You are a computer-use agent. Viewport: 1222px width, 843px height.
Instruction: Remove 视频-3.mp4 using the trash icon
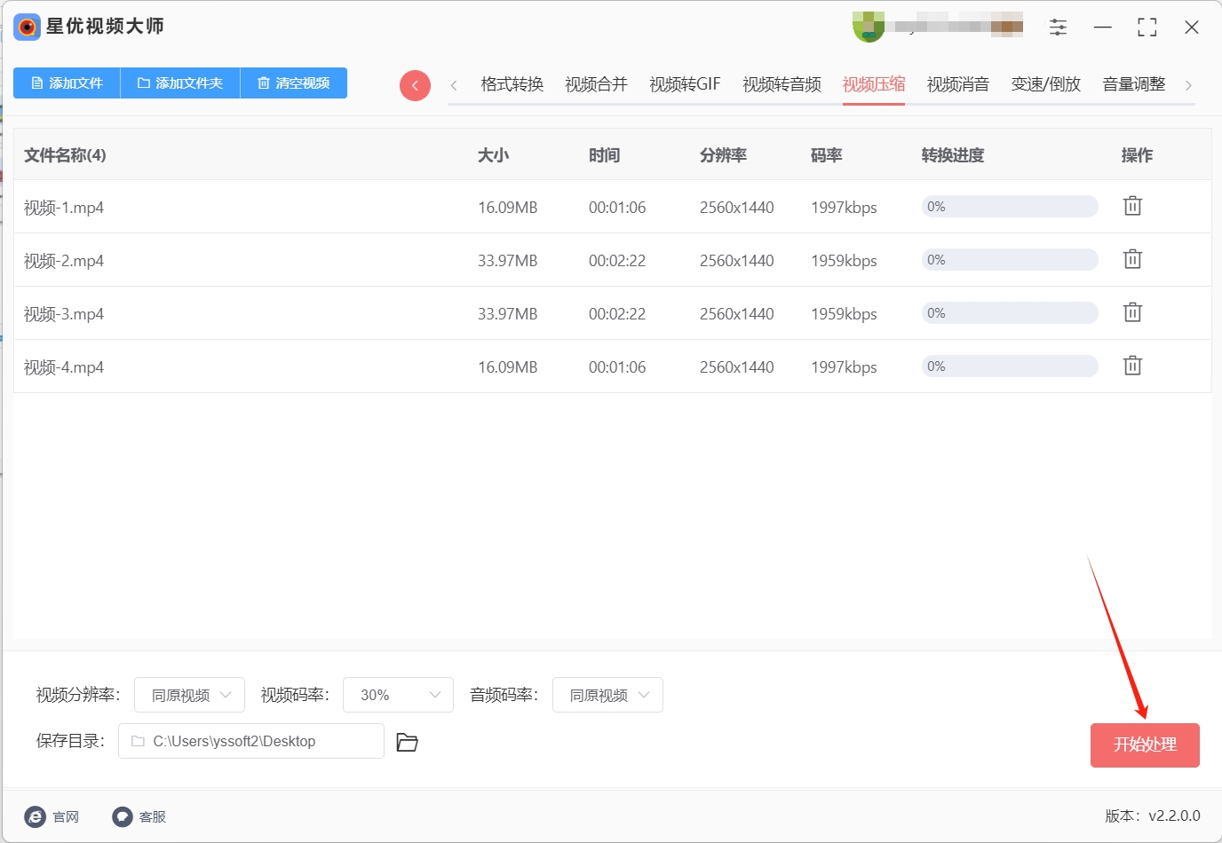1132,312
